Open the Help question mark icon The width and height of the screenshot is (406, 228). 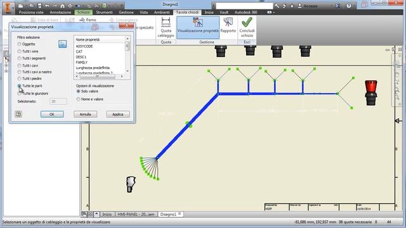tap(349, 6)
